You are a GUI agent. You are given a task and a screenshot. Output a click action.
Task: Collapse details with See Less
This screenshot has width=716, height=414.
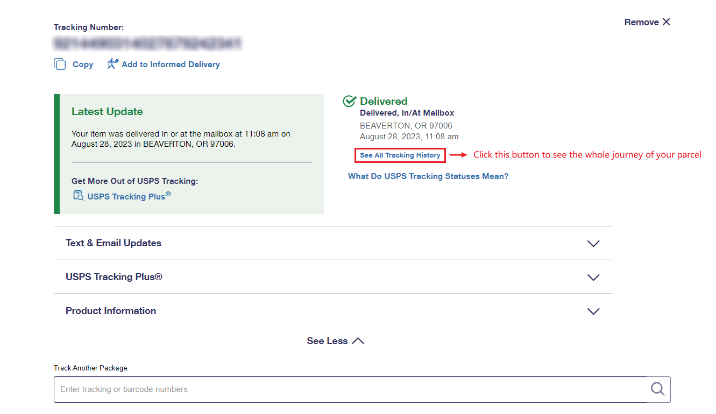336,341
